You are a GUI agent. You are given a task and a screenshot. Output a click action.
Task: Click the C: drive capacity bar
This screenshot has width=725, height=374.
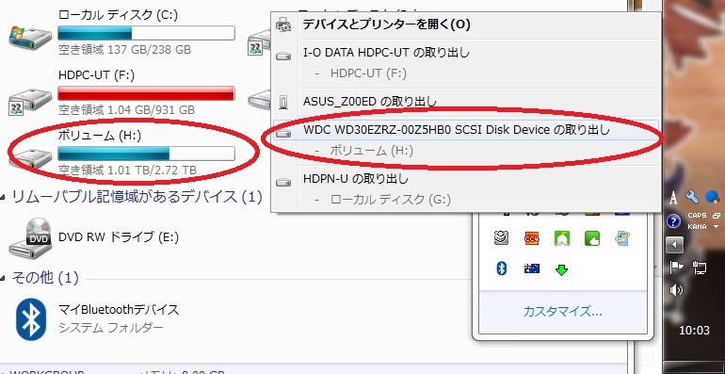pos(146,33)
